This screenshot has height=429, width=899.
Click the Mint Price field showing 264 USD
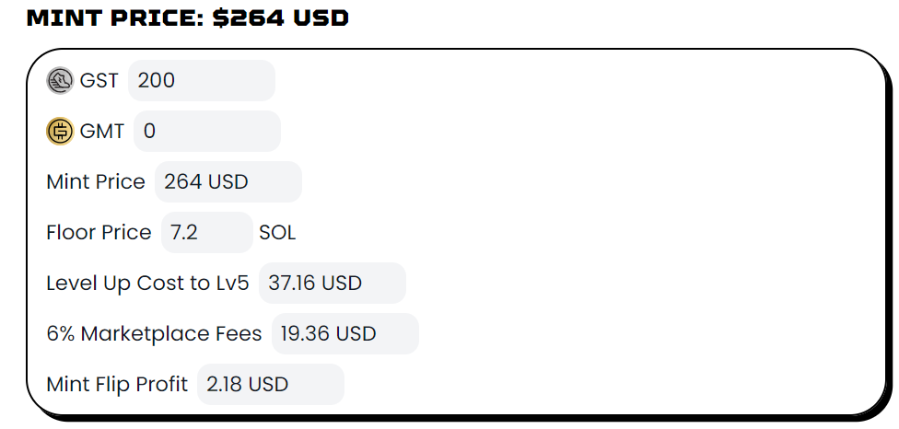click(x=228, y=181)
